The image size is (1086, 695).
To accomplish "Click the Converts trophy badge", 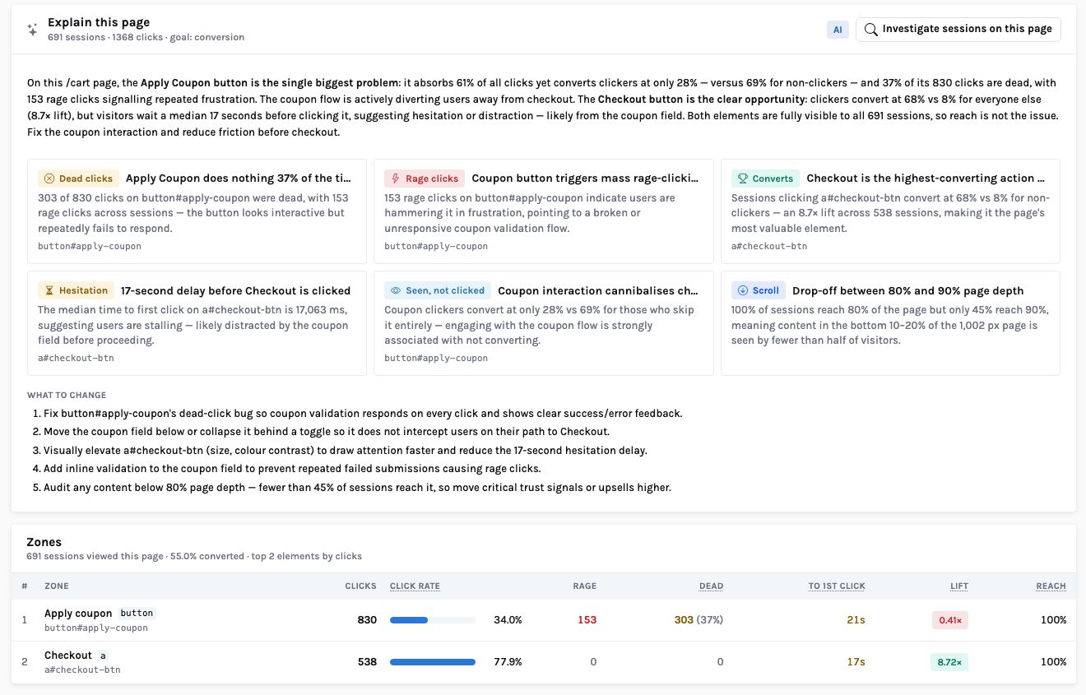I will coord(765,178).
